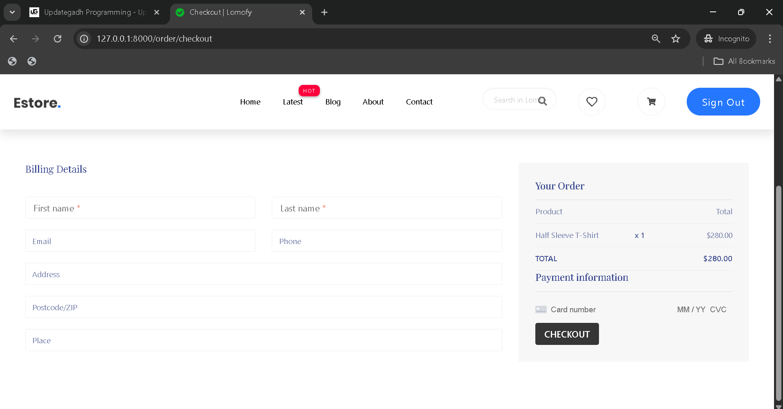Reload the checkout page
Screen dimensions: 783x409
(58, 38)
